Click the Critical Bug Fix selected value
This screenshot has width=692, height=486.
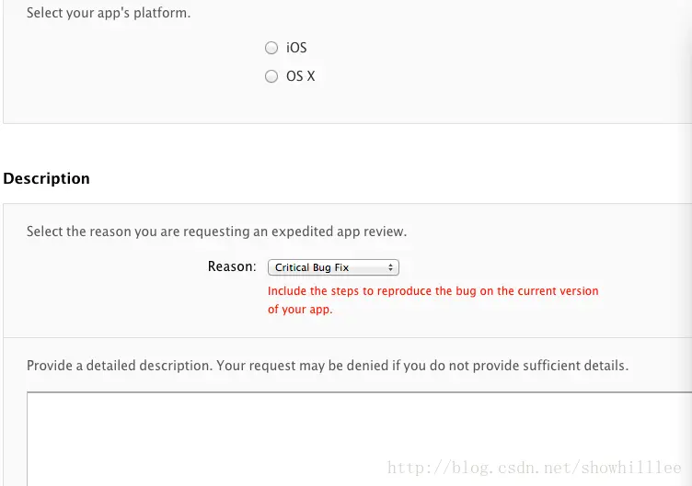[312, 267]
